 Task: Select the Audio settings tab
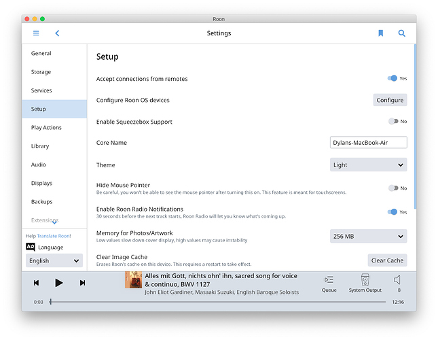pyautogui.click(x=54, y=165)
